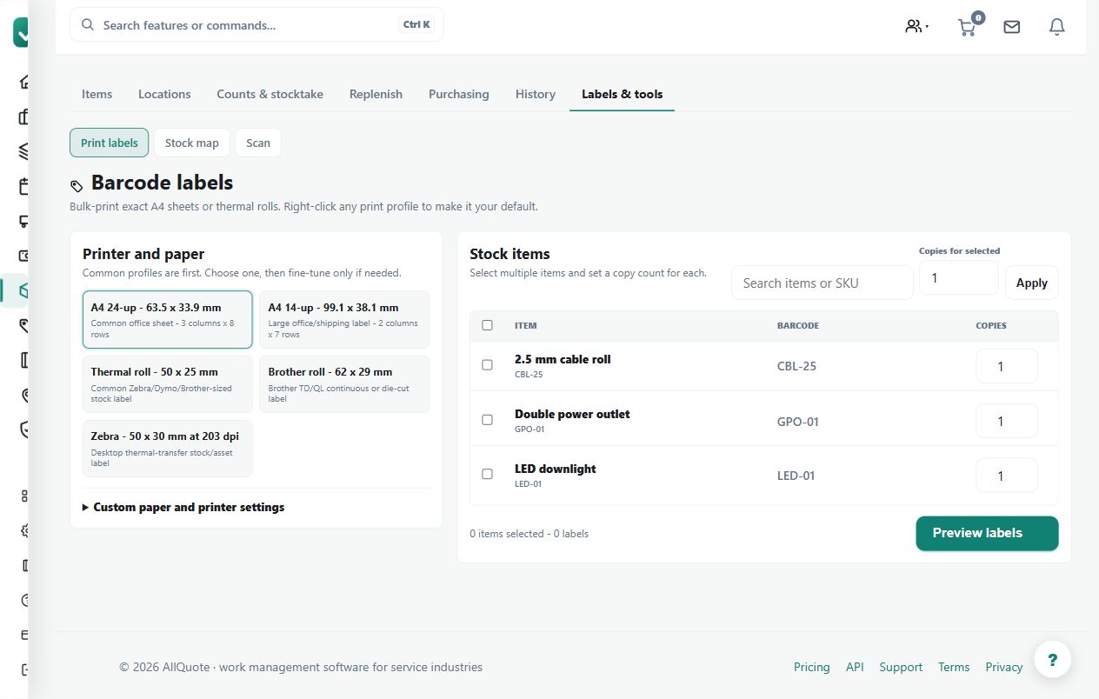Open the API footer link

point(855,667)
